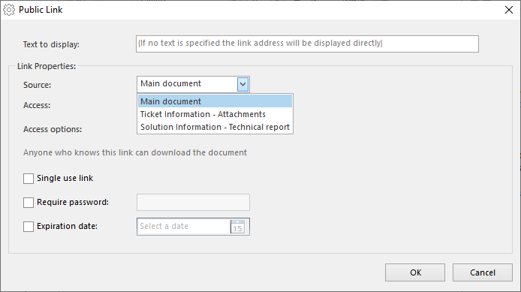Screen dimensions: 521x292
Task: Check the Expiration date checkbox
Action: [29, 227]
